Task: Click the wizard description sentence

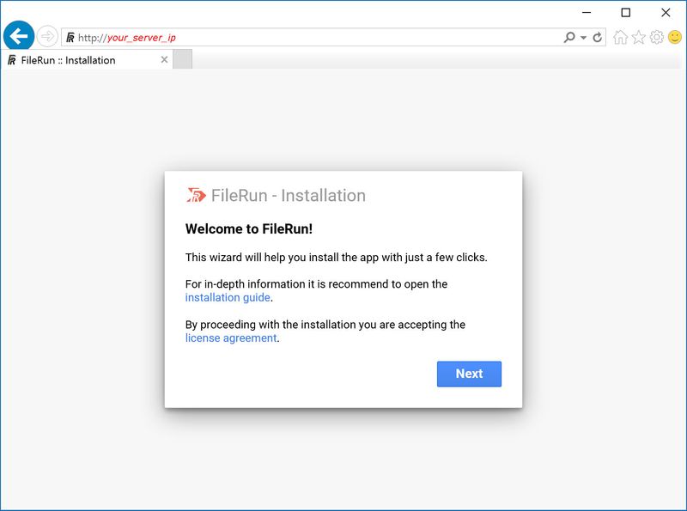Action: pos(336,258)
